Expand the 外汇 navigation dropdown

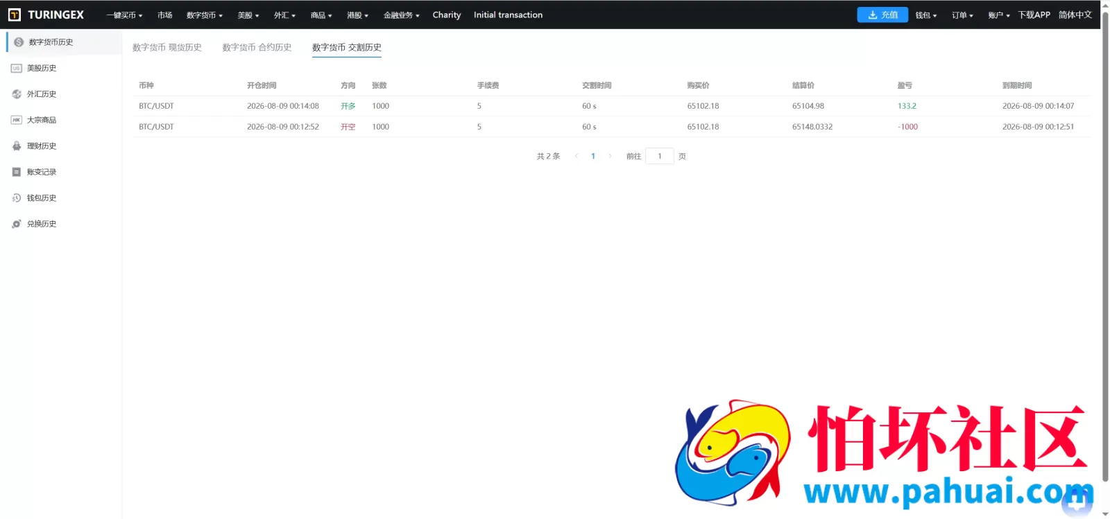coord(284,15)
